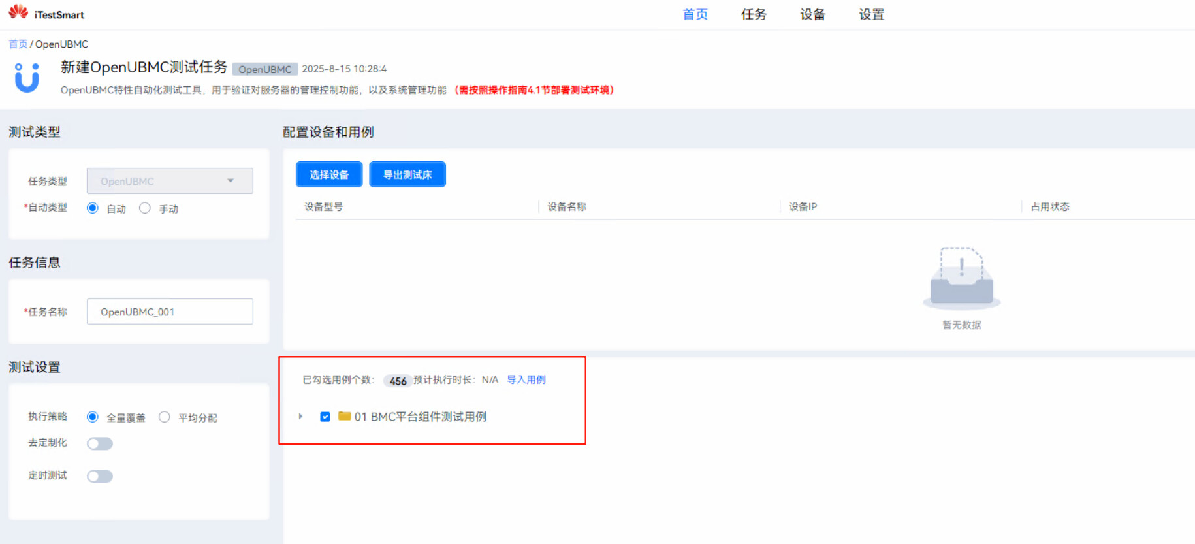This screenshot has width=1195, height=544.
Task: Click the 任务名称 input field
Action: [170, 312]
